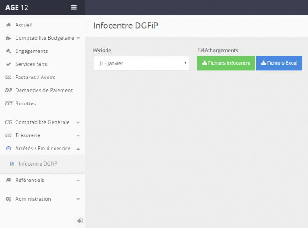
Task: Download Fichiers Excel blue button
Action: pyautogui.click(x=279, y=63)
